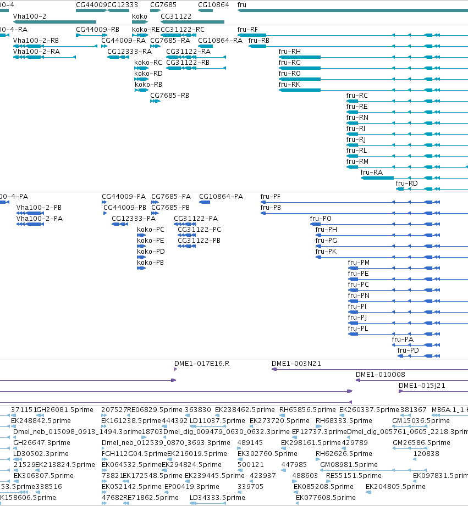Open BAC clone DME1-010O08
468x506 pixels.
(x=380, y=375)
